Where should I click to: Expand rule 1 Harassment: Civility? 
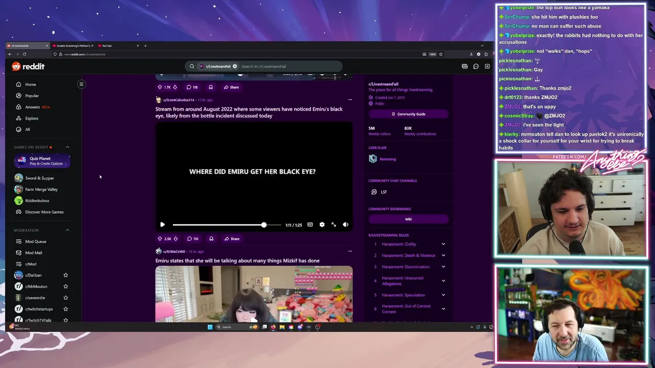[x=443, y=244]
